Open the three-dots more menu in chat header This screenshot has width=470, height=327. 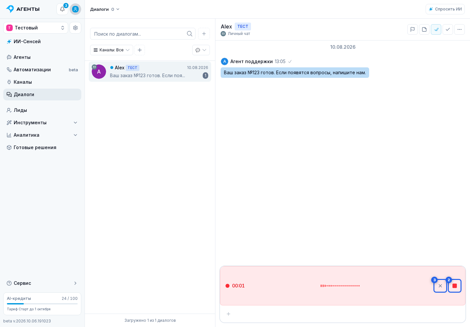click(x=460, y=29)
